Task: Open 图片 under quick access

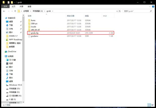Action: click(x=11, y=32)
